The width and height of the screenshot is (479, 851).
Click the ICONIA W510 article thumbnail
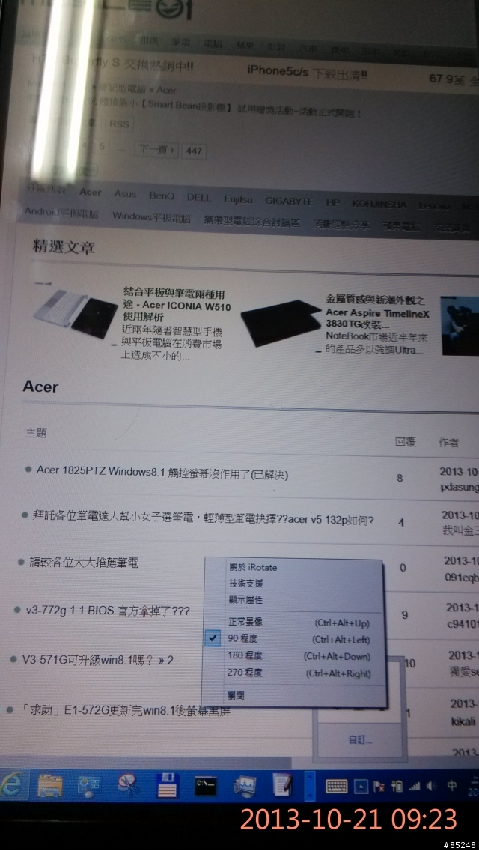76,314
